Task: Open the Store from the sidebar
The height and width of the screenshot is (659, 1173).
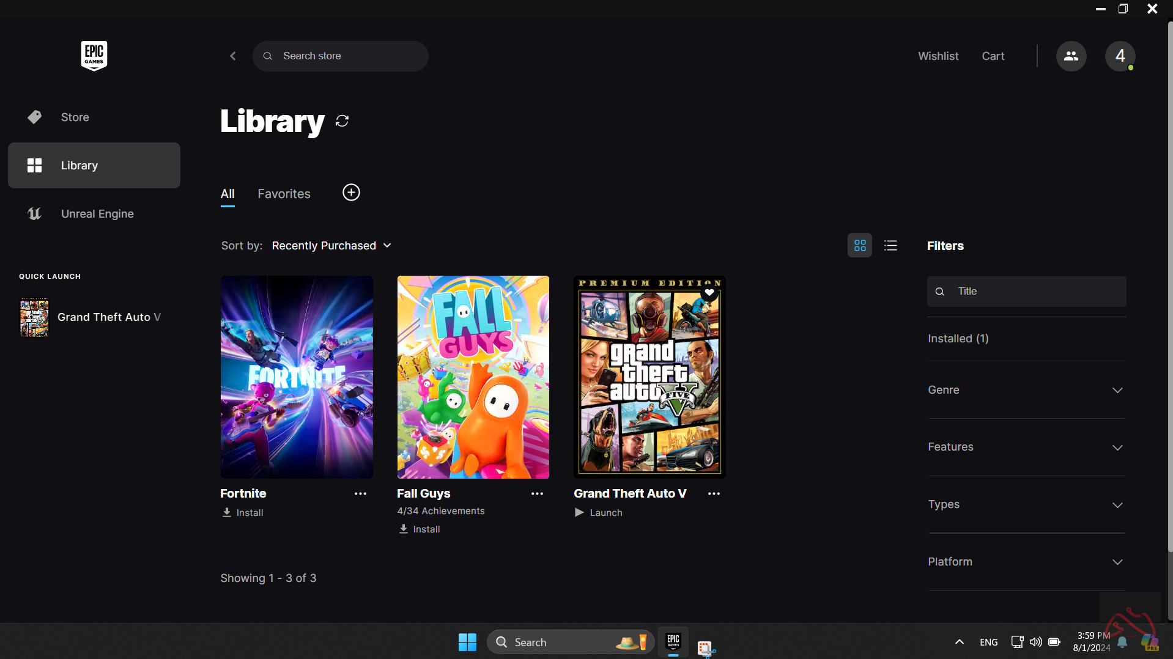Action: click(x=75, y=117)
